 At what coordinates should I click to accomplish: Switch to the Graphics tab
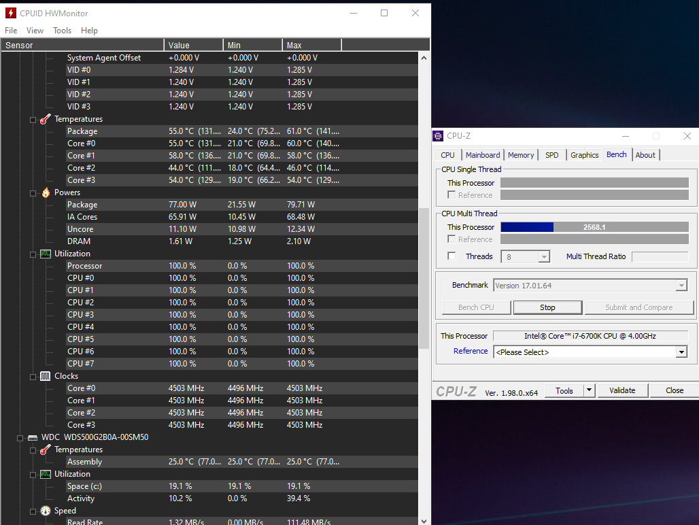point(585,155)
